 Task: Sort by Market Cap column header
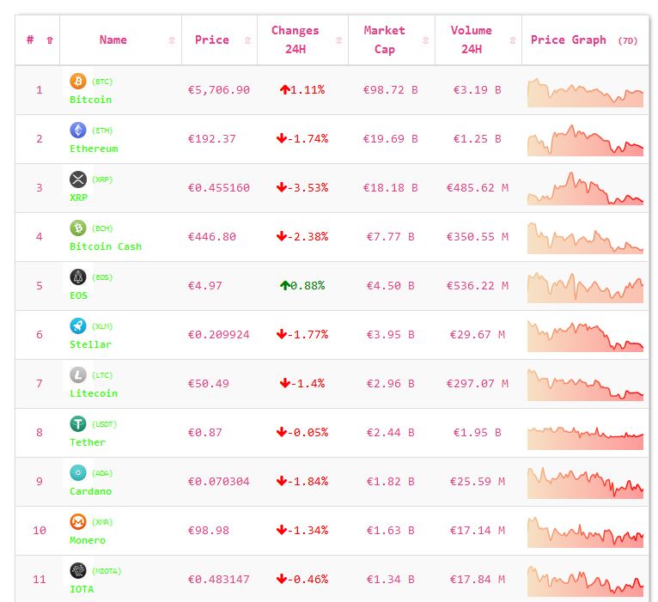point(385,40)
